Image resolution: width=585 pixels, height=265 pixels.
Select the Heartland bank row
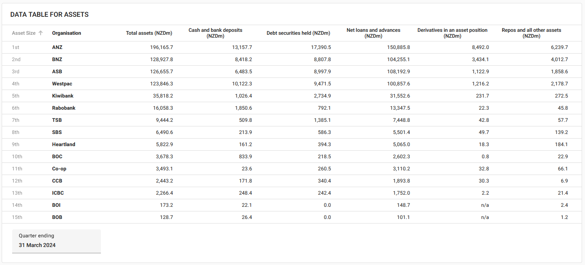point(64,144)
